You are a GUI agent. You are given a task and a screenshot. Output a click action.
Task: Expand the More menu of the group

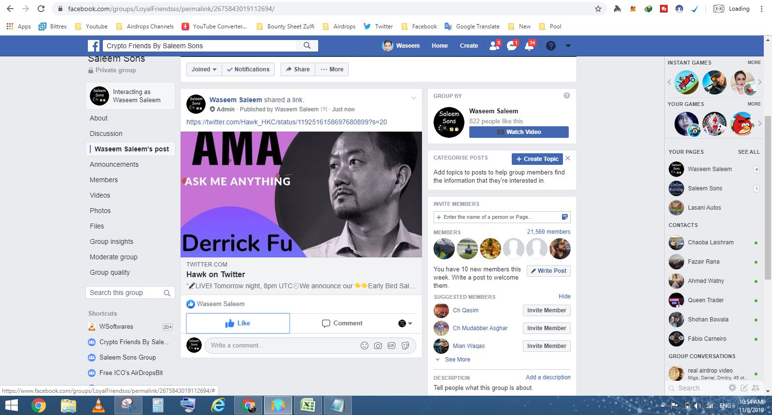[x=332, y=69]
